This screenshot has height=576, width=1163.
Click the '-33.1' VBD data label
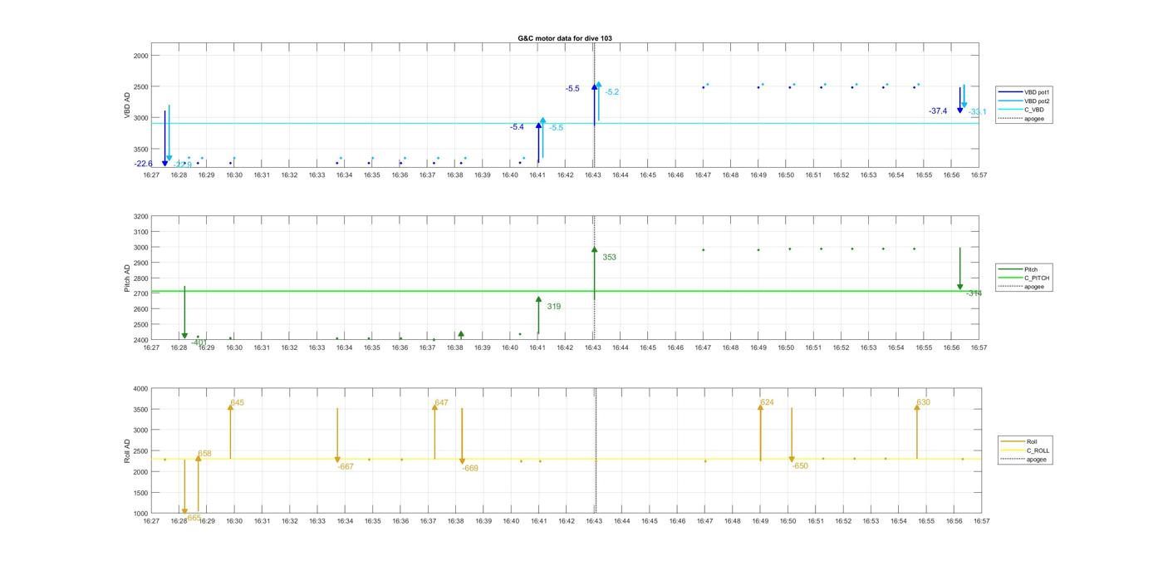978,112
